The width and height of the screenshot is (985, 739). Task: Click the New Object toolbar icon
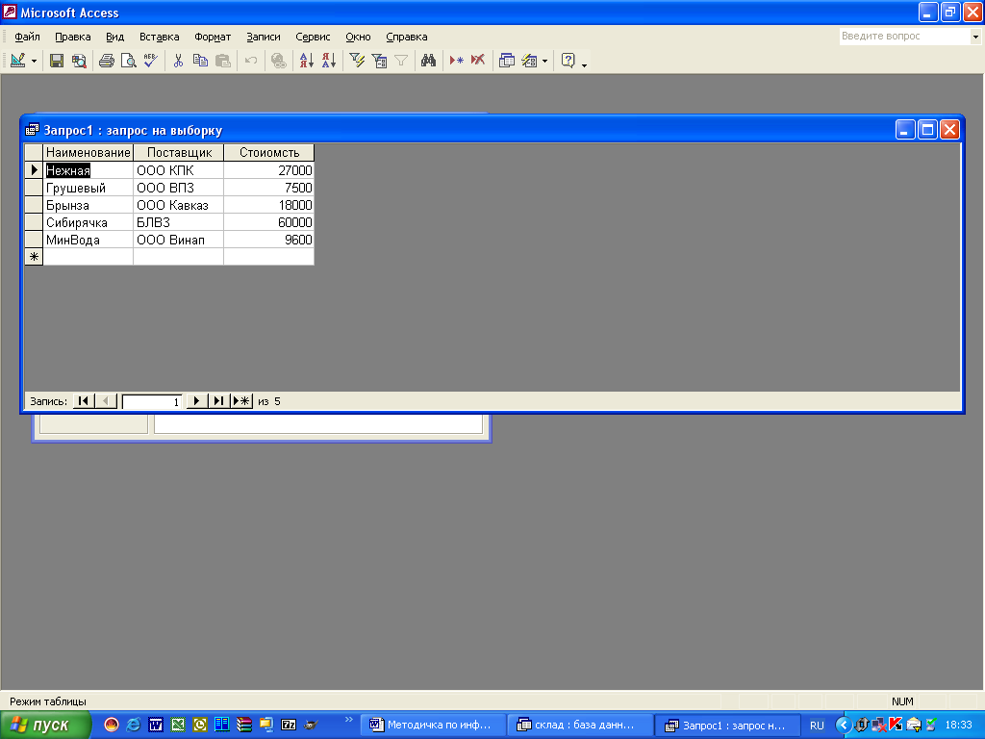[529, 61]
